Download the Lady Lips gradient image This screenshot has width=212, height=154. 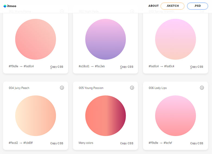(x=202, y=88)
